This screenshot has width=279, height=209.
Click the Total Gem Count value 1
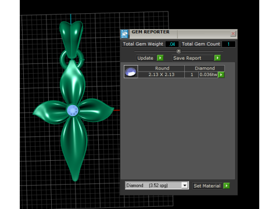point(228,44)
